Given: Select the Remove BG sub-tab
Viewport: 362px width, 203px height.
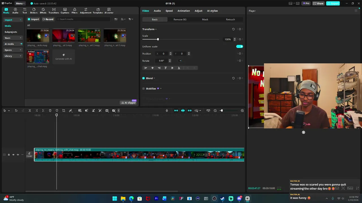Looking at the screenshot, I should [x=180, y=19].
